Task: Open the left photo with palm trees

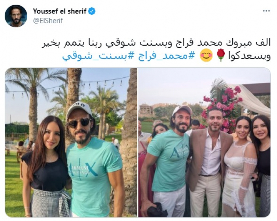Action: coord(71,142)
